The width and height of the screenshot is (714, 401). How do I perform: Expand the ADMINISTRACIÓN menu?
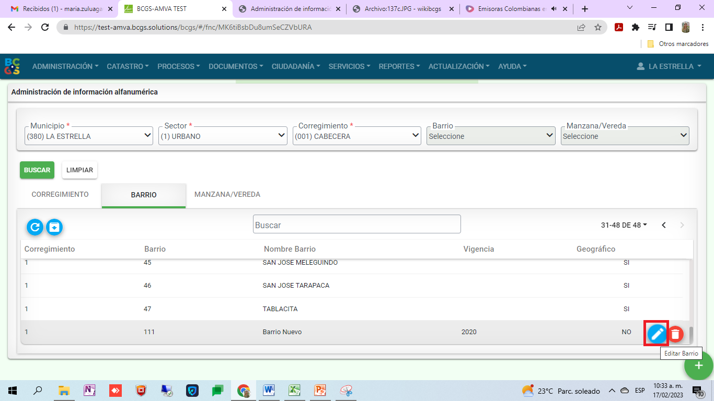click(x=66, y=66)
